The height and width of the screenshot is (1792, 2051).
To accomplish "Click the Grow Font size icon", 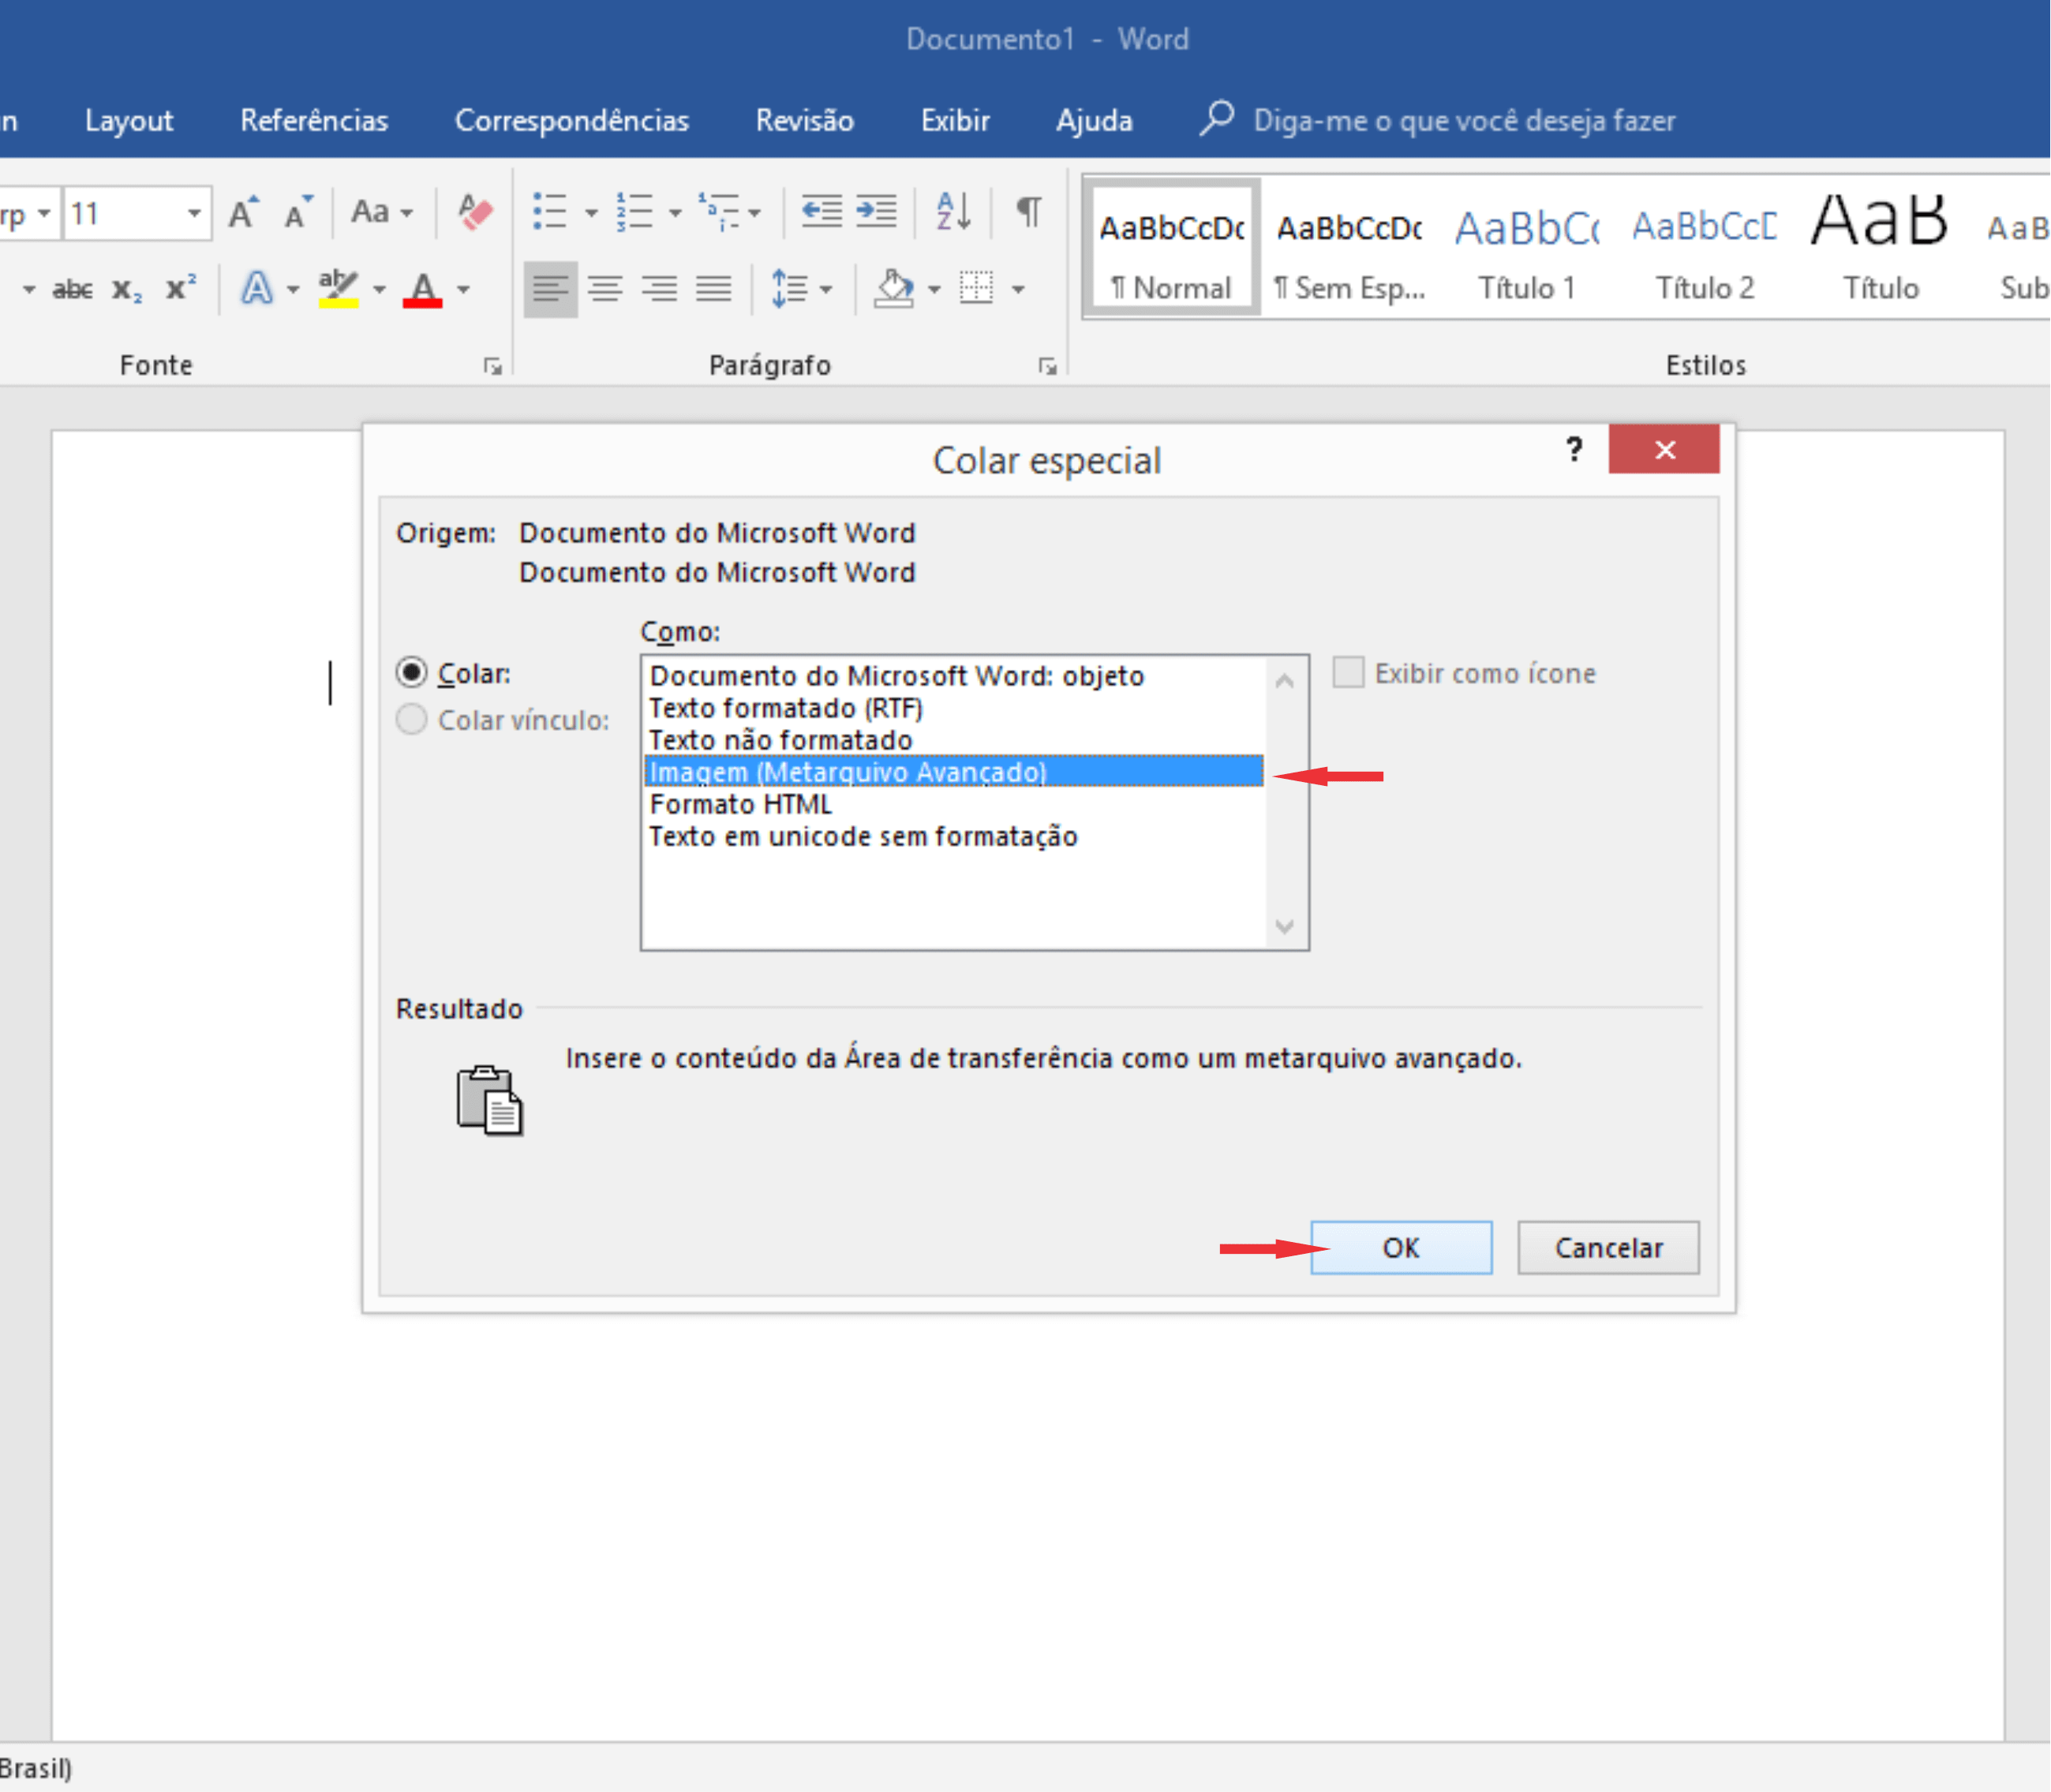I will (243, 212).
